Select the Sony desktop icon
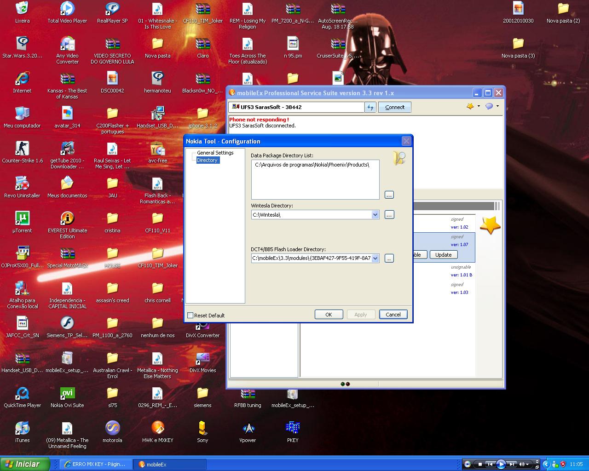This screenshot has height=471, width=589. click(202, 433)
